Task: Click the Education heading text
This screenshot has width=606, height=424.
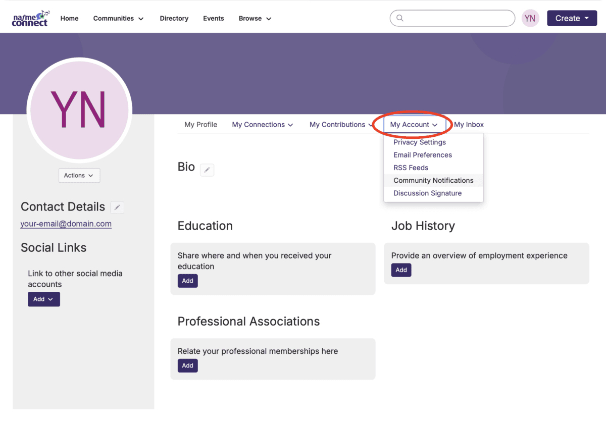Action: pos(205,226)
